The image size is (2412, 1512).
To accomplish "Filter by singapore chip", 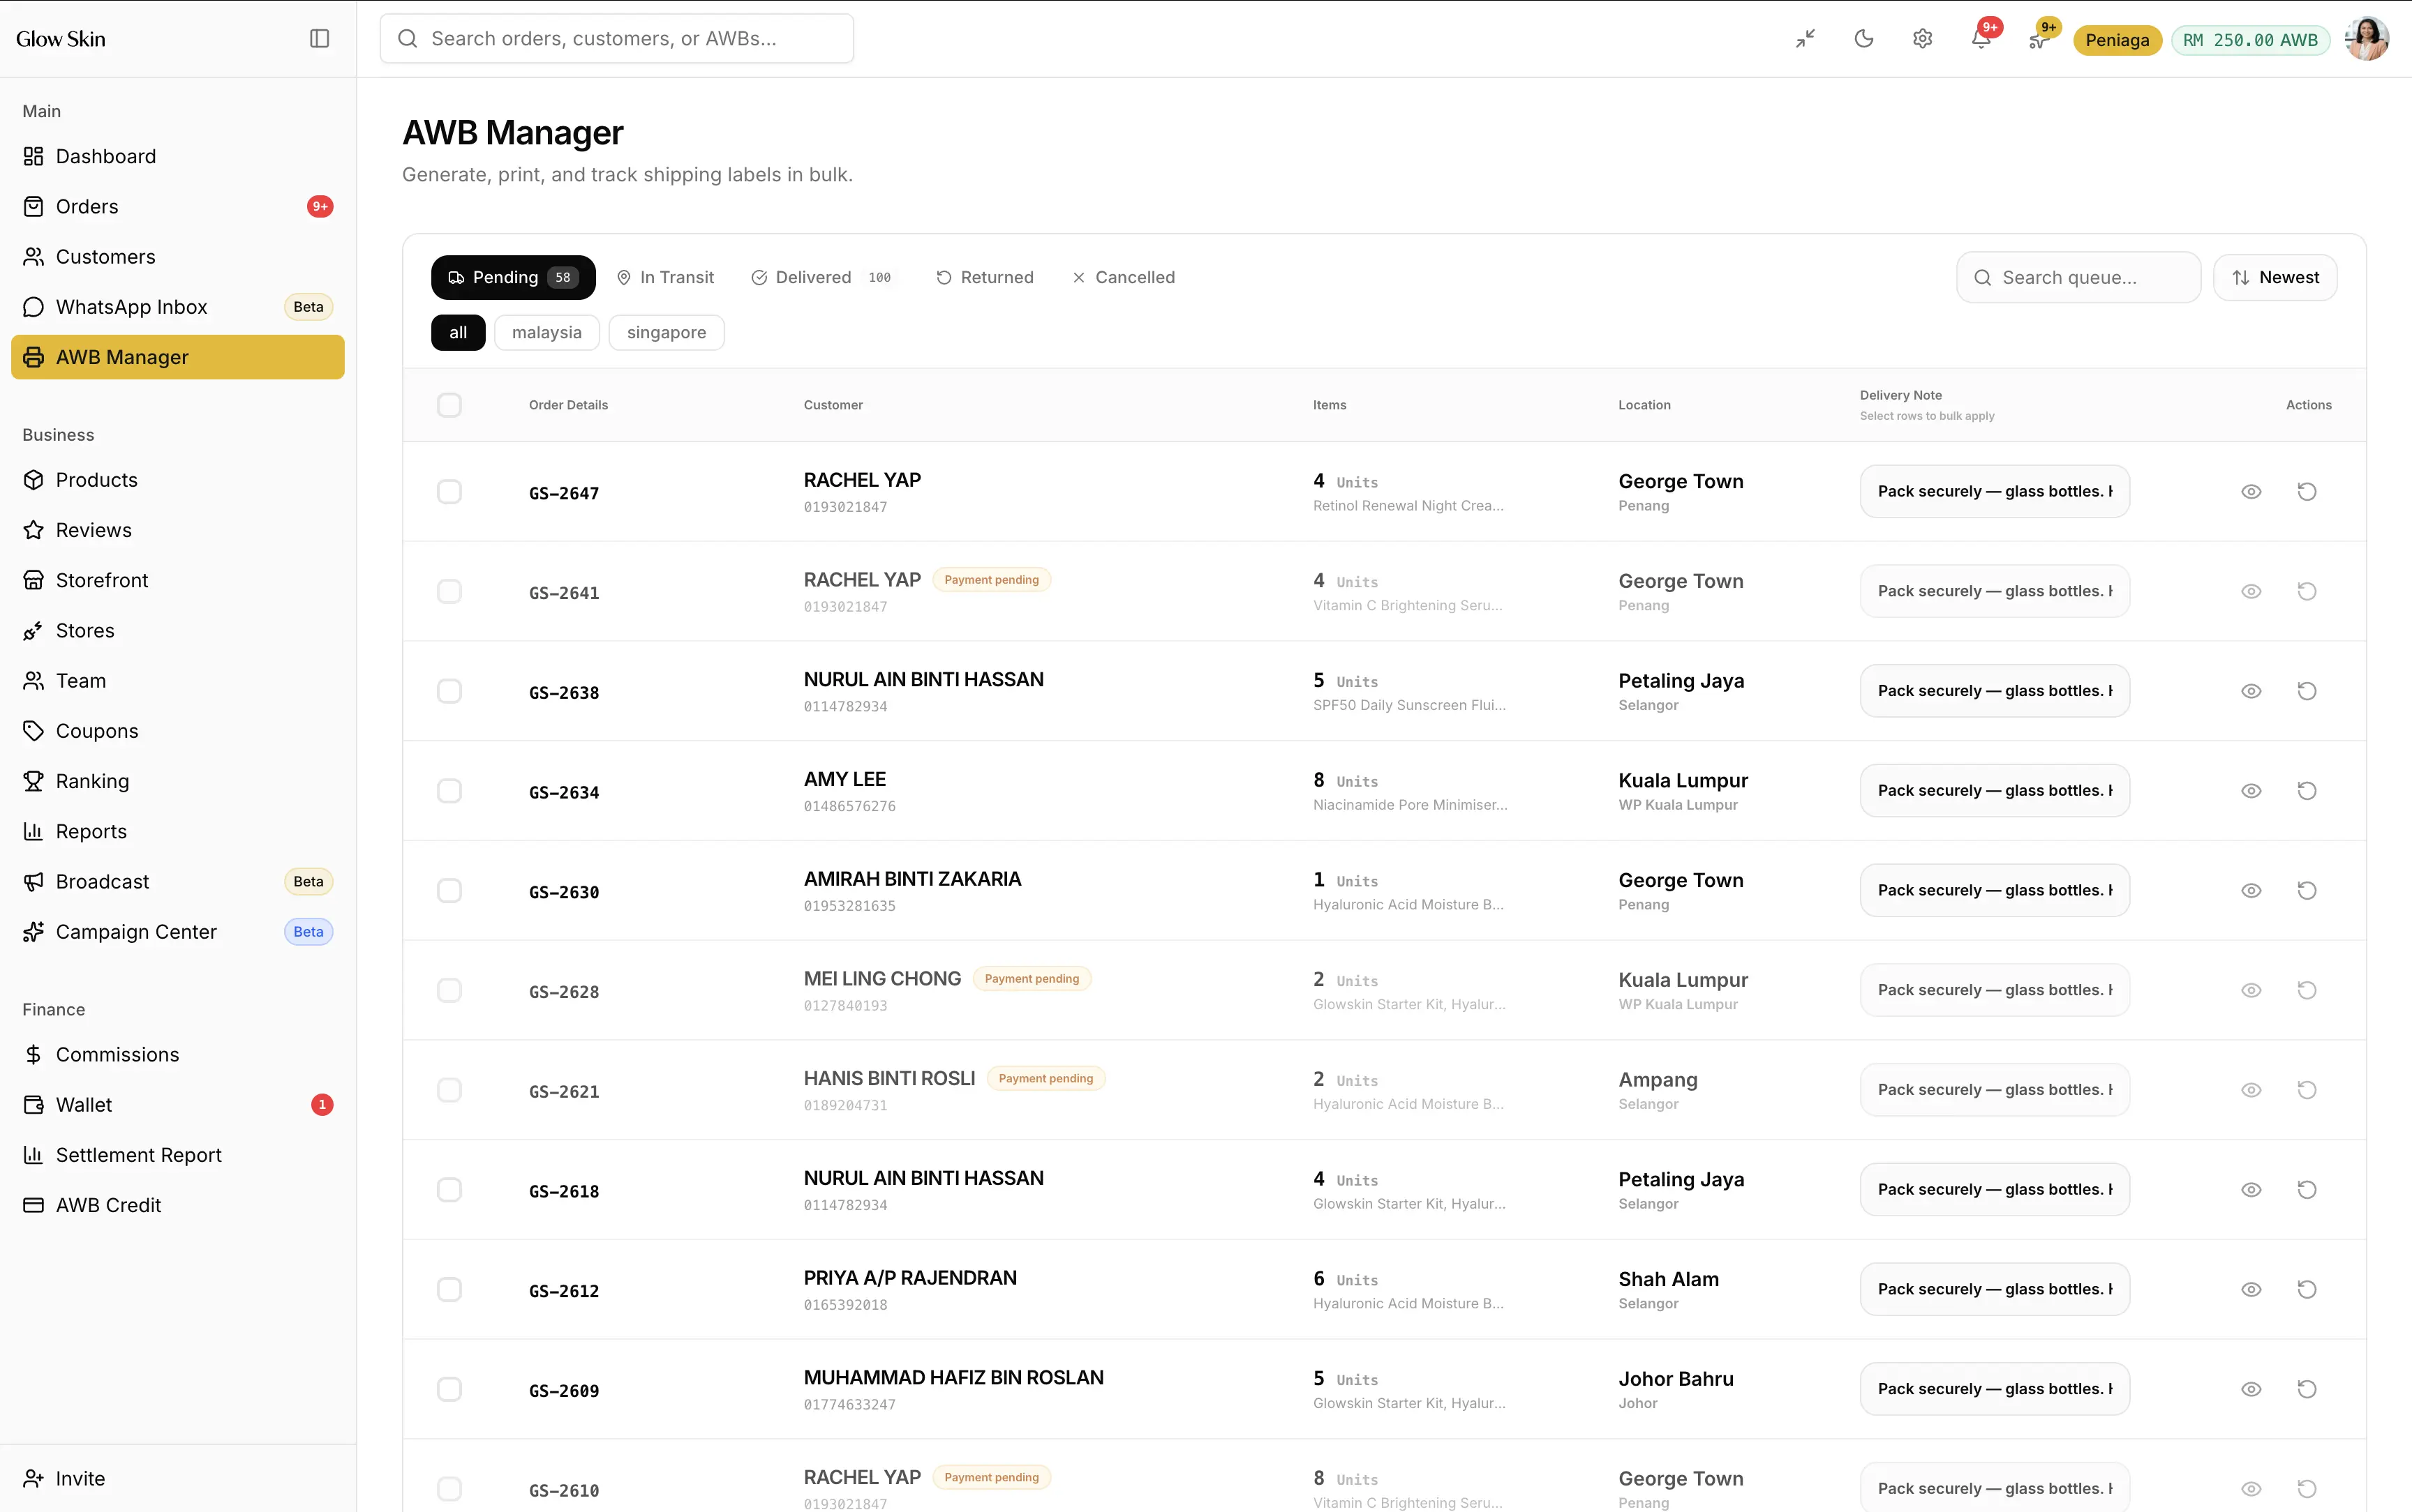I will point(667,332).
